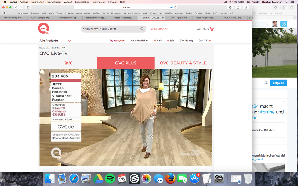Open Google Drive in the Dock
The image size is (298, 186).
(x=98, y=178)
